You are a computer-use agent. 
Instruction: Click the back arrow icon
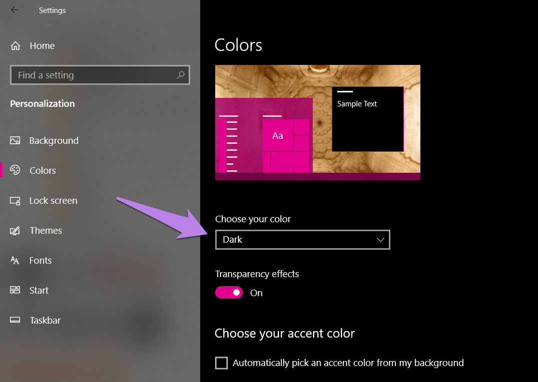click(x=15, y=10)
